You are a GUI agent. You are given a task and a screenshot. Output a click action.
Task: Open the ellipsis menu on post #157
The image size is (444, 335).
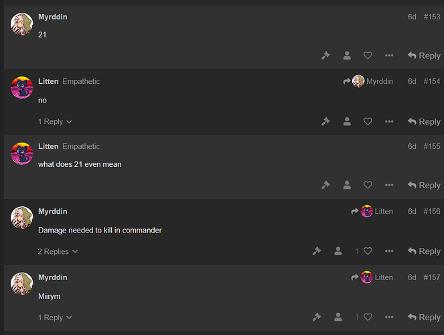click(x=389, y=317)
